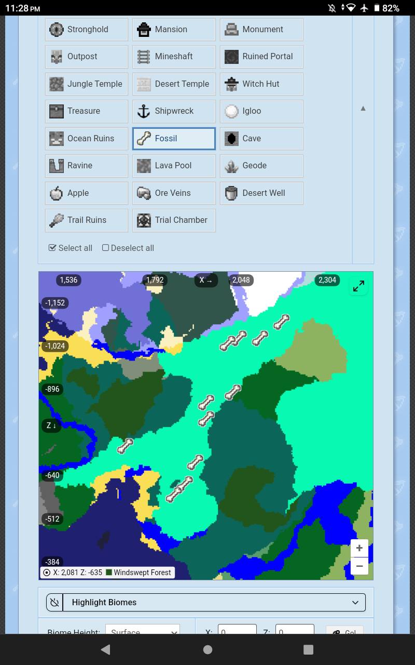
Task: Click the Desert Well icon
Action: [x=231, y=193]
